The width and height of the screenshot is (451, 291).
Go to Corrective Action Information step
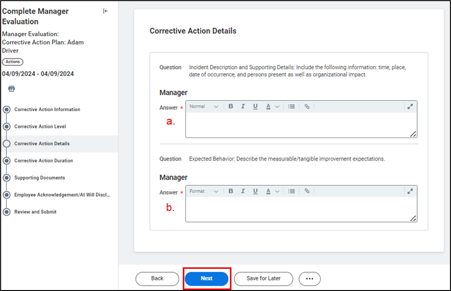[x=47, y=109]
